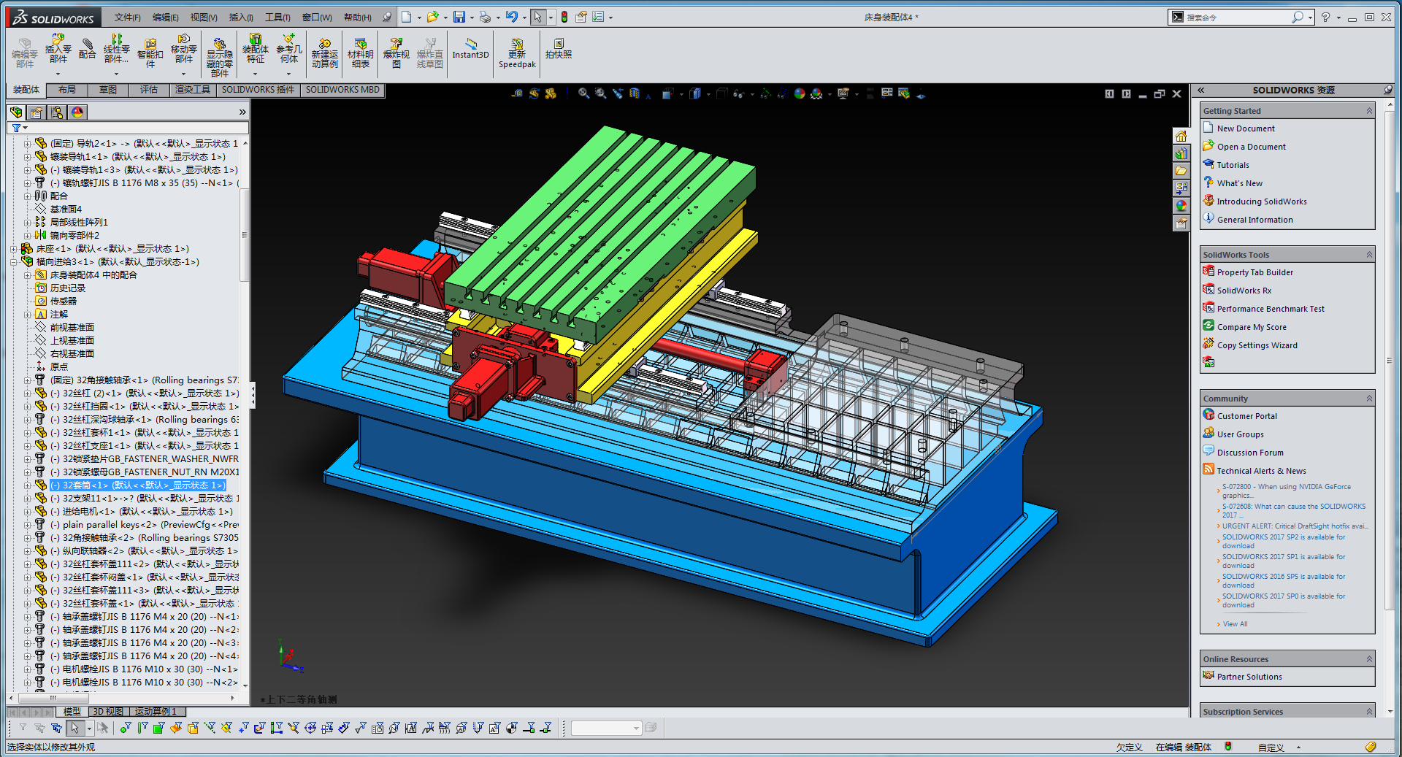Screen dimensions: 1402x757
Task: Open the 工具(T) menu
Action: [277, 18]
